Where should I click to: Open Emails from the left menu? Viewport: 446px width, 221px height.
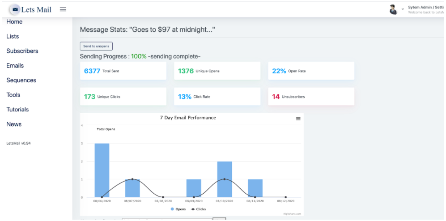(x=15, y=66)
